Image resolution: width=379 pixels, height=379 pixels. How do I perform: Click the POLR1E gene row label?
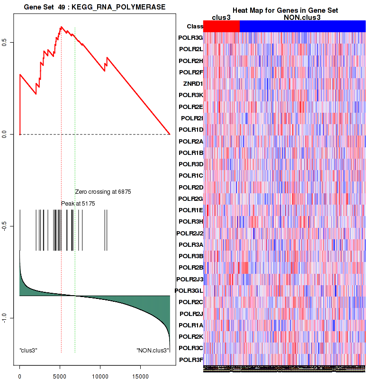point(191,210)
